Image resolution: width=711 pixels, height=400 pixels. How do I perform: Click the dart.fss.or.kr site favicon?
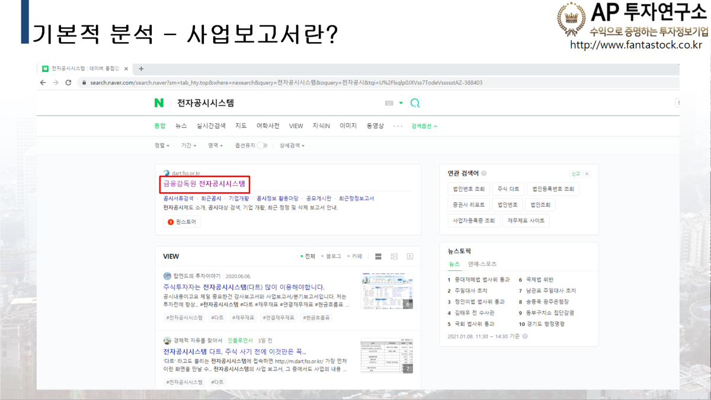(x=166, y=173)
